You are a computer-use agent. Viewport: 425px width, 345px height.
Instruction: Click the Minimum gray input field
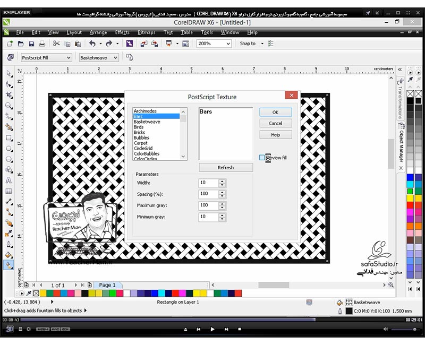click(208, 217)
